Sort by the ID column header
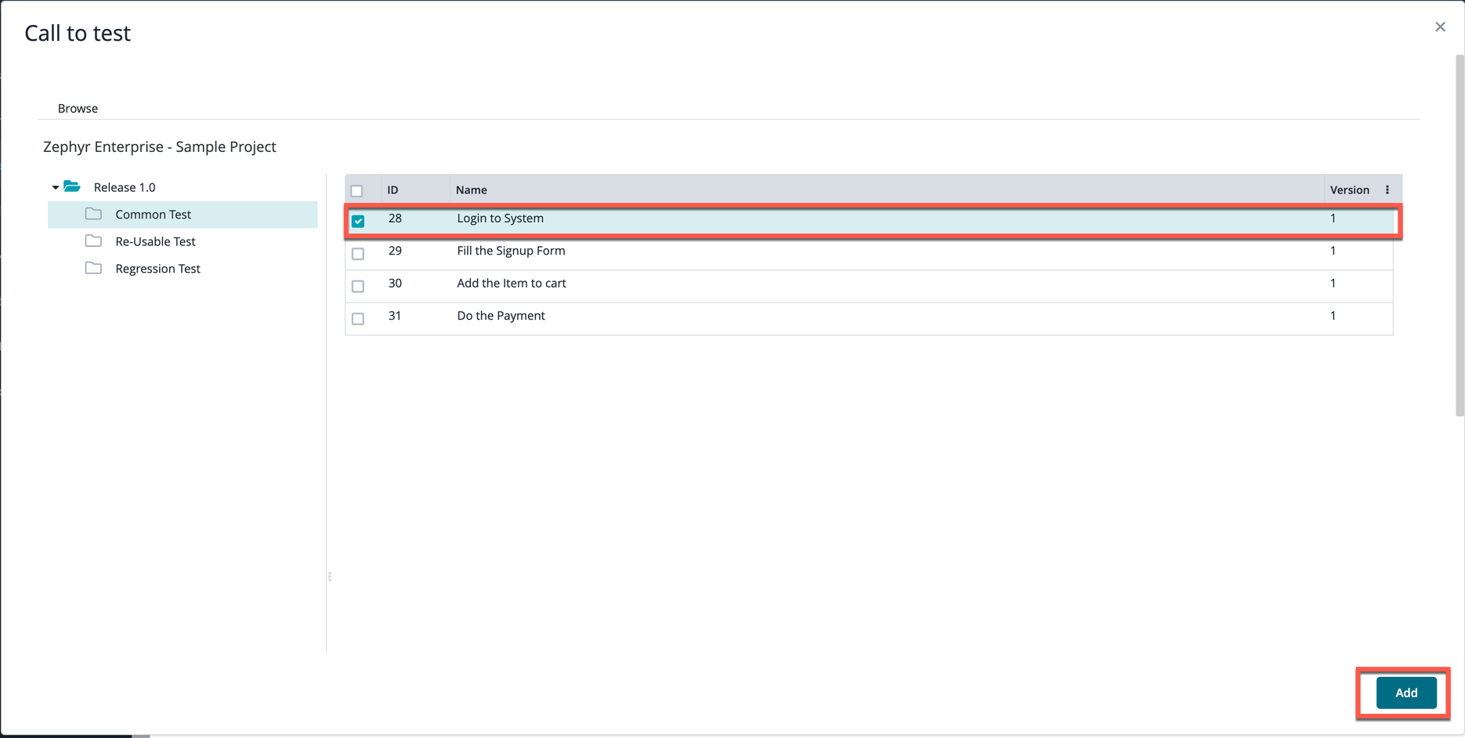 coord(392,190)
